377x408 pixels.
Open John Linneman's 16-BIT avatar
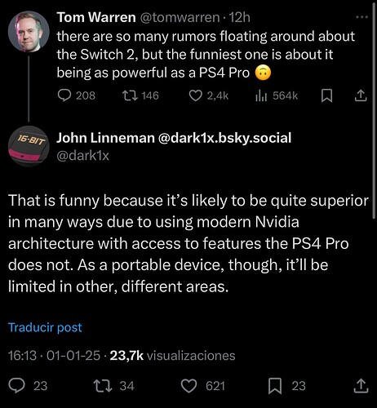[29, 146]
